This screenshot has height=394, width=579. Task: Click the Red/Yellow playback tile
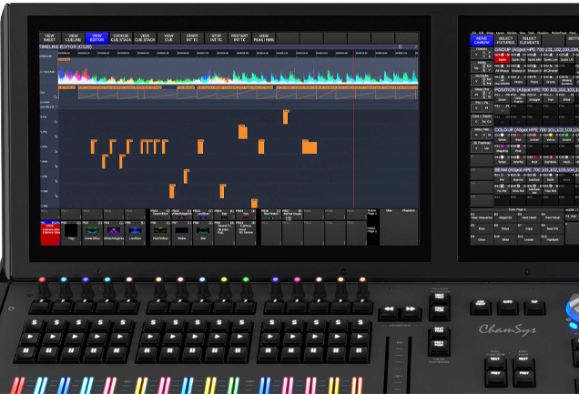coord(160,231)
